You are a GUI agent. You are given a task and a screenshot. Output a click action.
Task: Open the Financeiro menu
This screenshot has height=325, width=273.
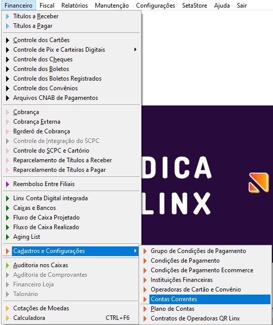pyautogui.click(x=18, y=6)
